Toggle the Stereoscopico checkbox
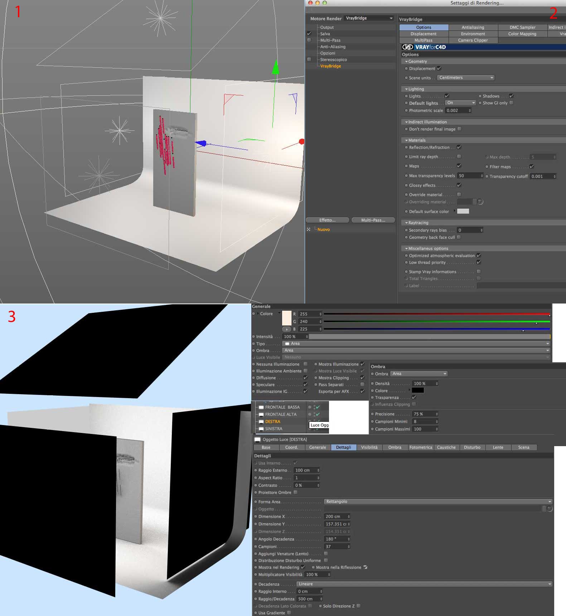566x616 pixels. click(x=309, y=59)
